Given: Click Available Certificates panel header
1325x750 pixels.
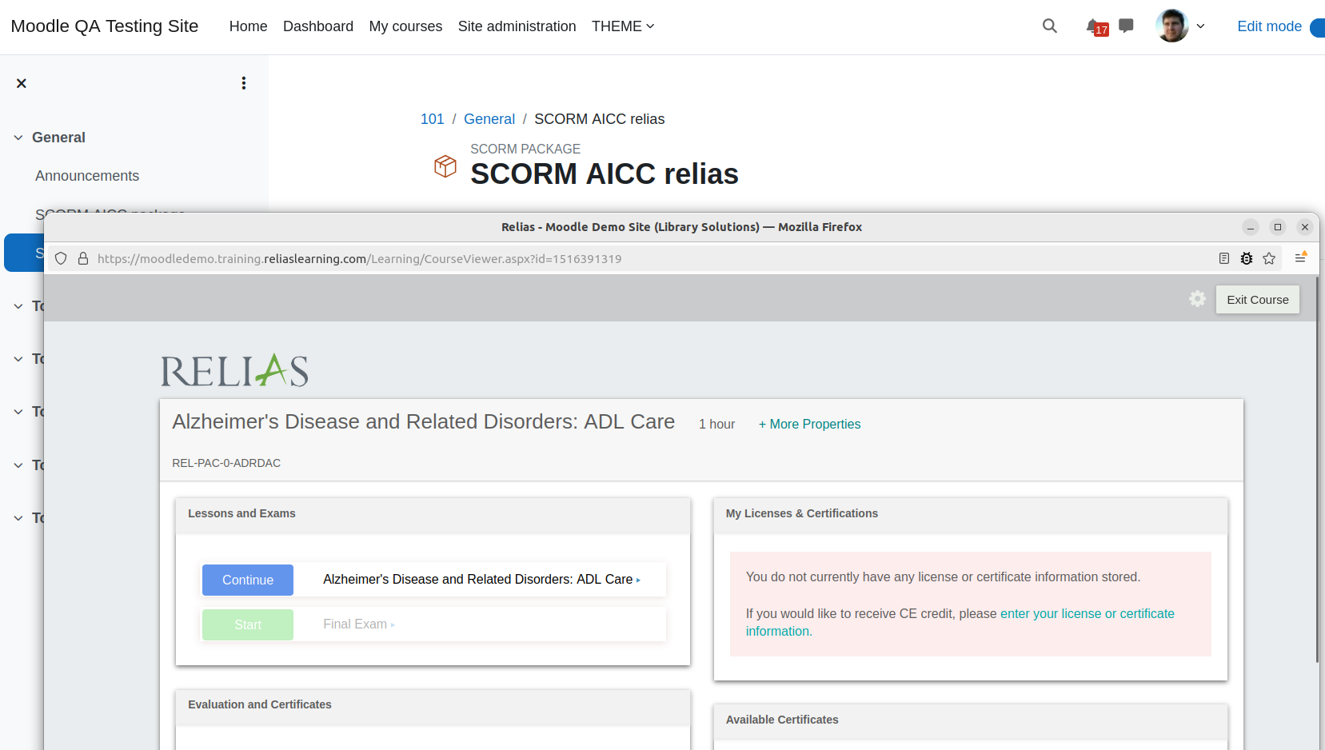Looking at the screenshot, I should click(970, 720).
